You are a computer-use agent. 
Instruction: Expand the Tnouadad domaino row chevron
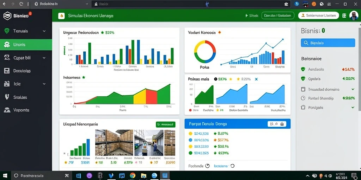click(x=353, y=89)
